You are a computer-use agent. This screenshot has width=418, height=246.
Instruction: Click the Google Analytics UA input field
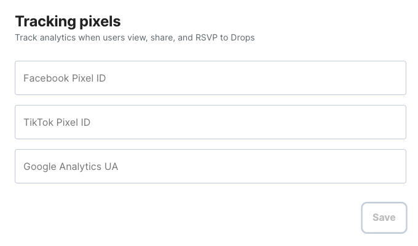click(x=210, y=166)
